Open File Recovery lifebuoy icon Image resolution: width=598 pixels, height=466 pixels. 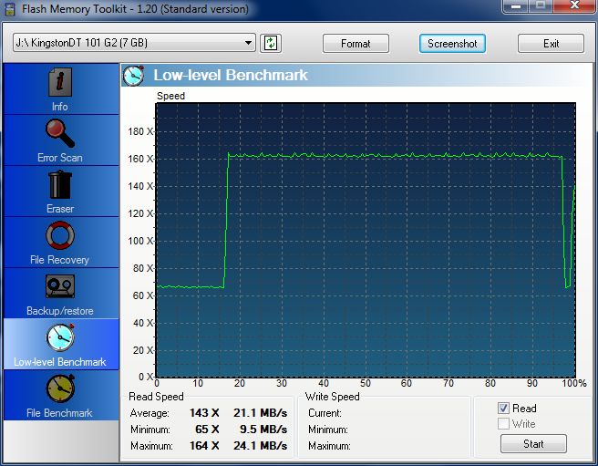60,235
